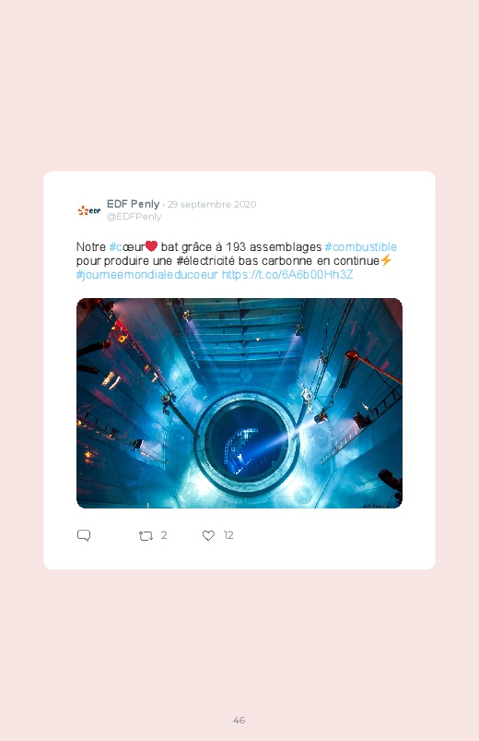Click the tweet text '193 assemblages'
The image size is (479, 741).
pos(274,247)
